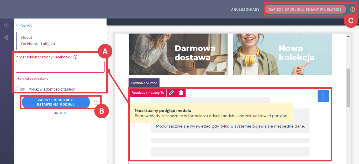The image size is (359, 164).
Task: Click the ANULUJ link below save button
Action: pyautogui.click(x=60, y=113)
